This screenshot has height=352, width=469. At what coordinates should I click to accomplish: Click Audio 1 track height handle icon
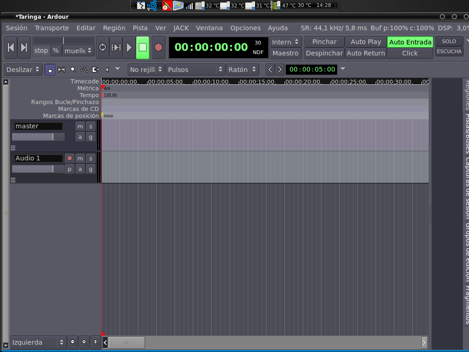tap(13, 180)
